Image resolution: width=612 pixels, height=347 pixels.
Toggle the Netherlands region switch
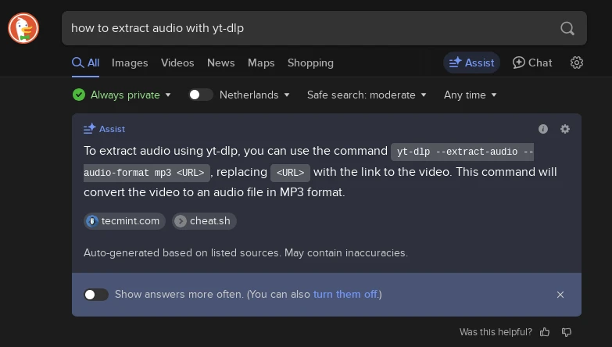(x=201, y=95)
